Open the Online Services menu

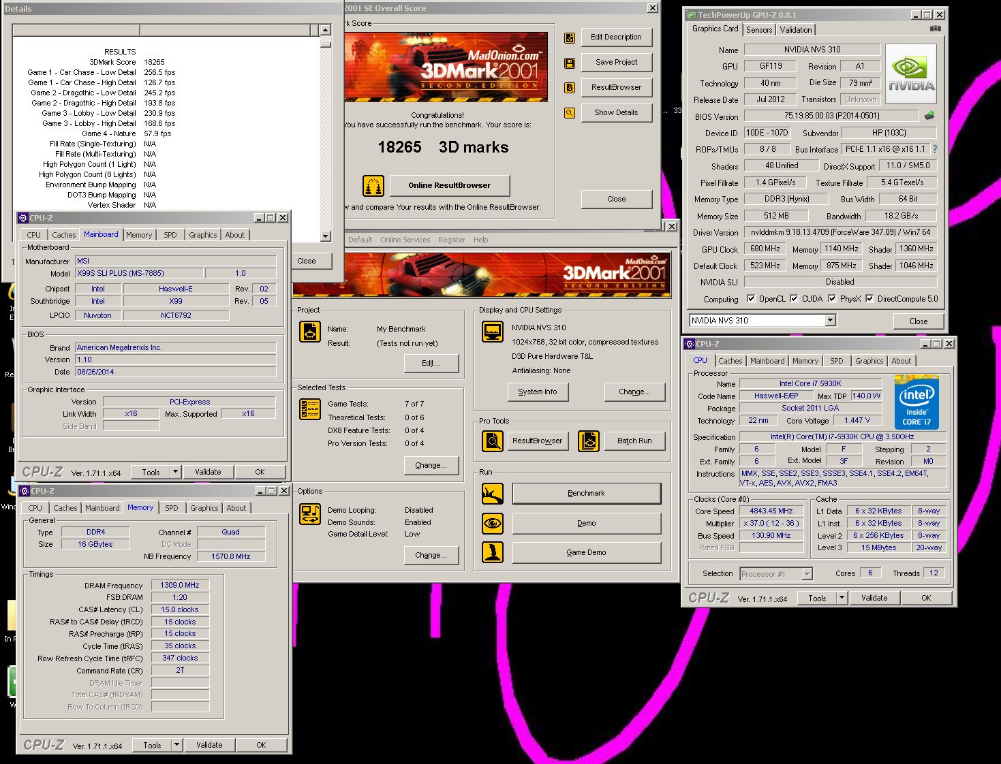pyautogui.click(x=405, y=240)
